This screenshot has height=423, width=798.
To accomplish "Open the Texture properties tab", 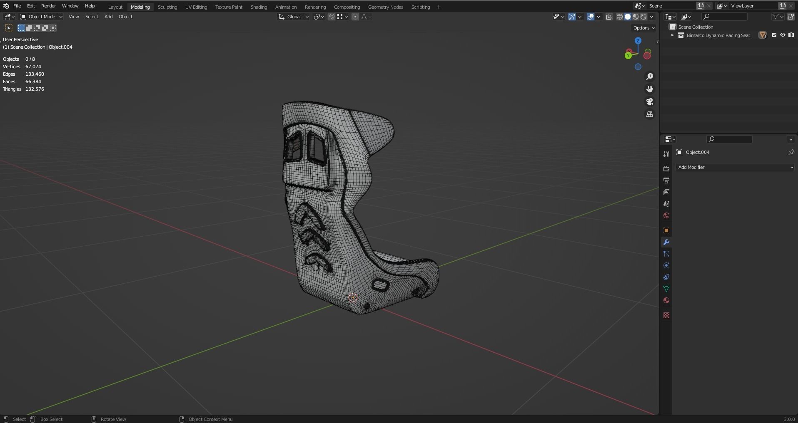I will coord(666,315).
